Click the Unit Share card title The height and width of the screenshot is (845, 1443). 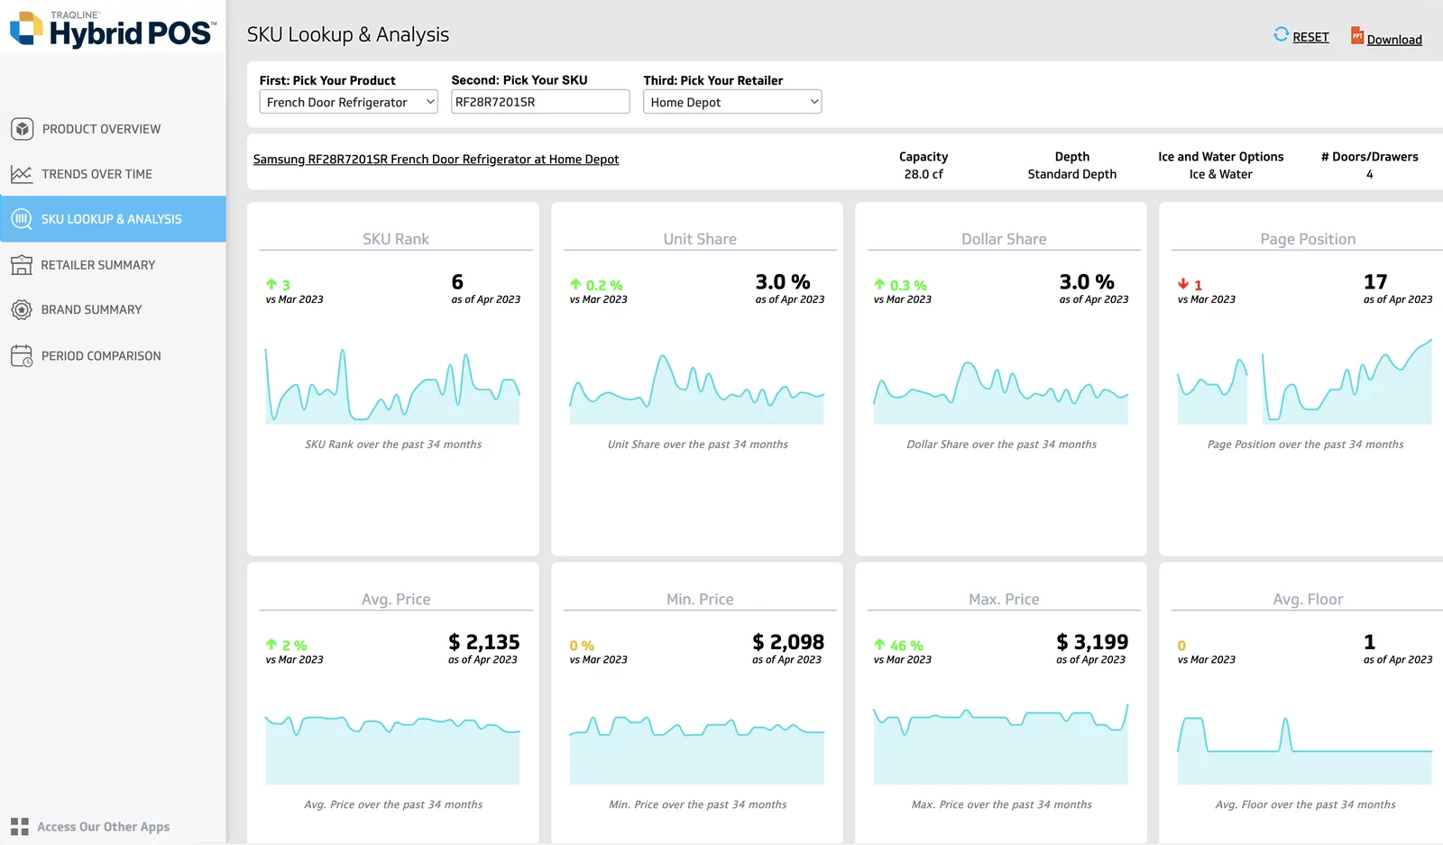pyautogui.click(x=700, y=239)
